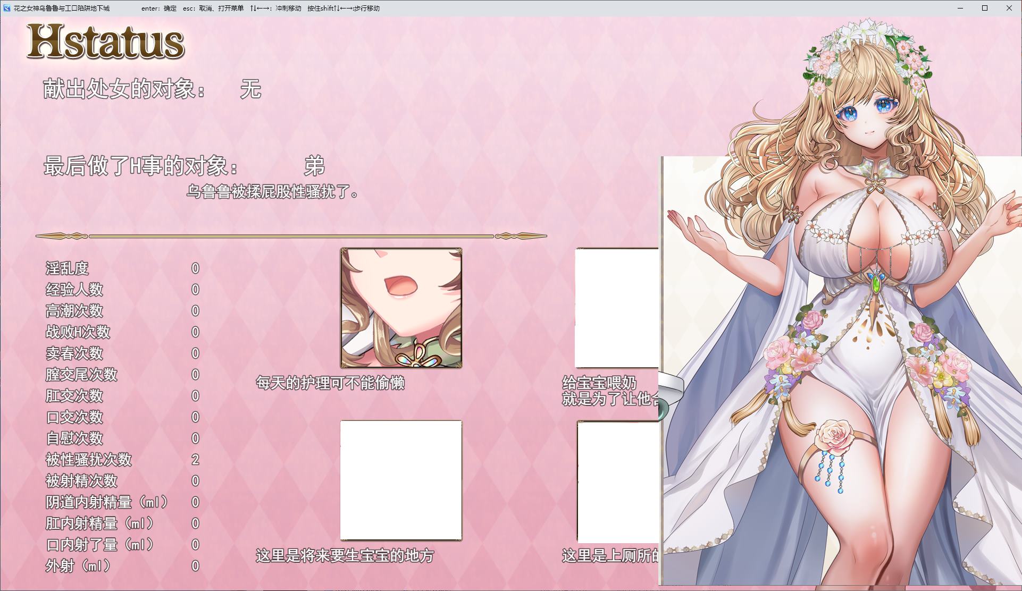Click the blank thumbnail above 给宝宝喂奶 caption
The image size is (1022, 591).
617,308
